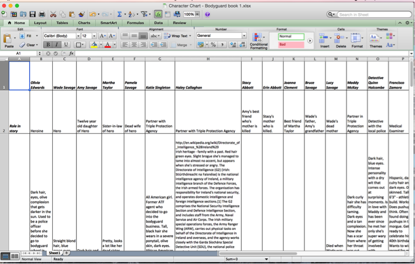The width and height of the screenshot is (415, 264).
Task: Add a new sheet with plus button
Action: pos(66,253)
